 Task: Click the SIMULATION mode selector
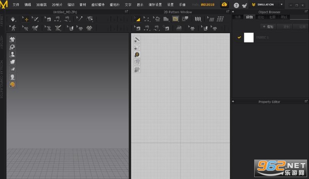[x=265, y=5]
